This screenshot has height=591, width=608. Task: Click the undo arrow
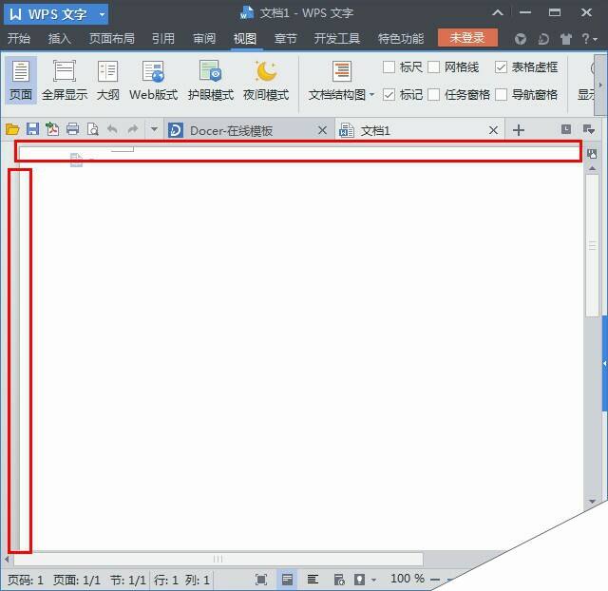[112, 129]
